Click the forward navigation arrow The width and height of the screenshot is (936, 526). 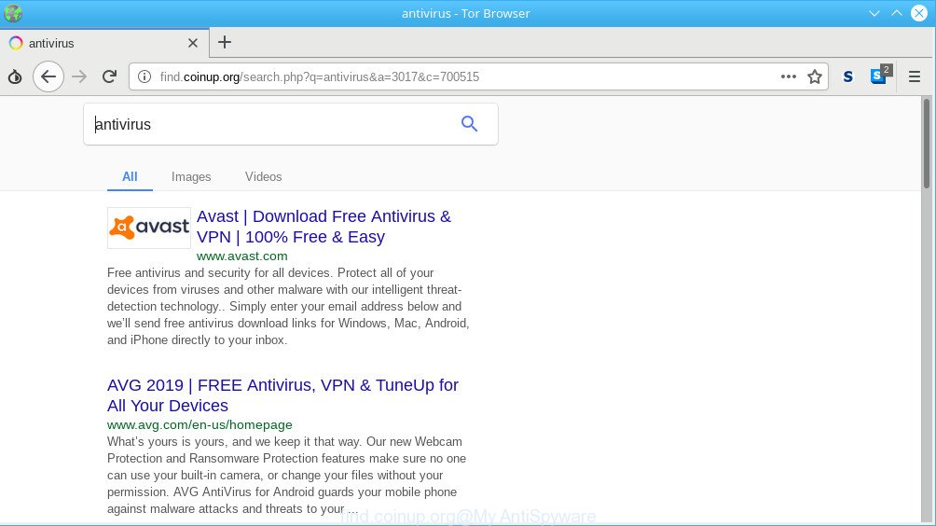click(79, 76)
